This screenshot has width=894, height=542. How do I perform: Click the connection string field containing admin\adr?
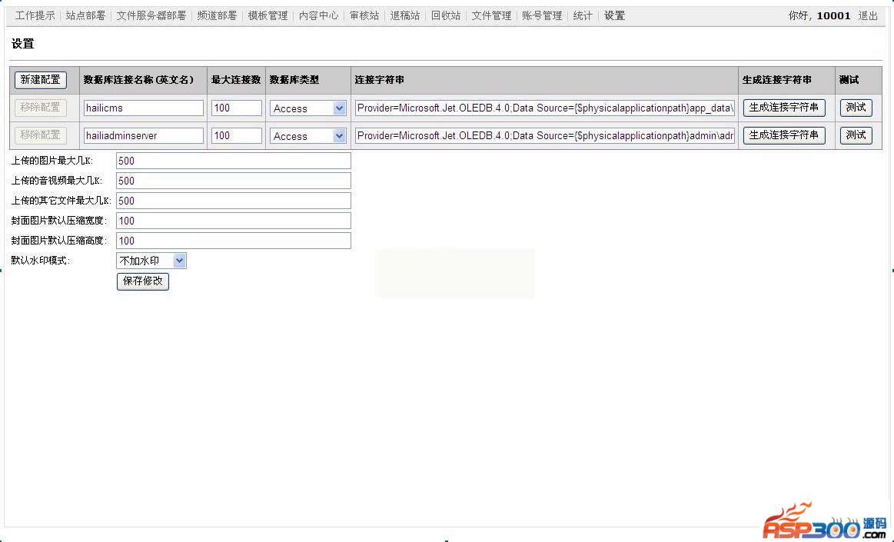545,135
